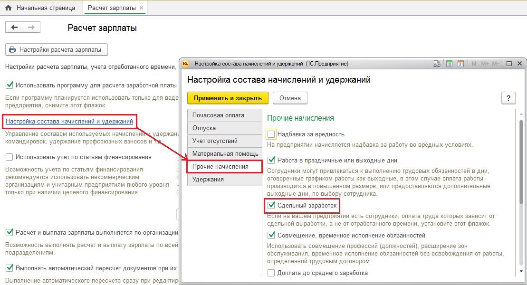The width and height of the screenshot is (527, 285).
Task: Toggle Использовать учет по статьям финансирования
Action: point(9,157)
